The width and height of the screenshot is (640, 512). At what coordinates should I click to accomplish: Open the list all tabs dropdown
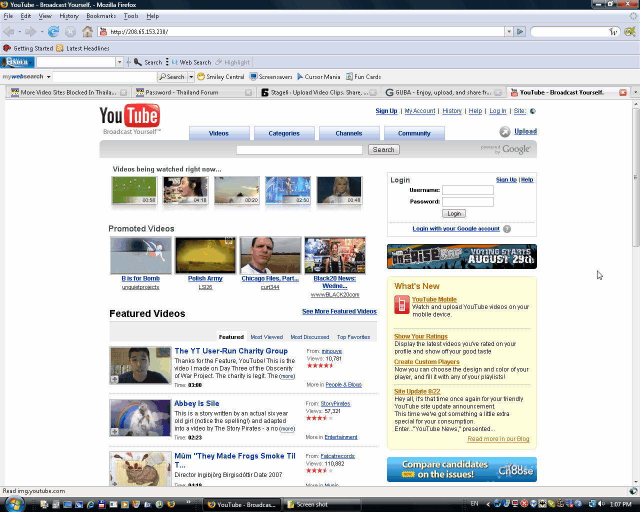[635, 92]
